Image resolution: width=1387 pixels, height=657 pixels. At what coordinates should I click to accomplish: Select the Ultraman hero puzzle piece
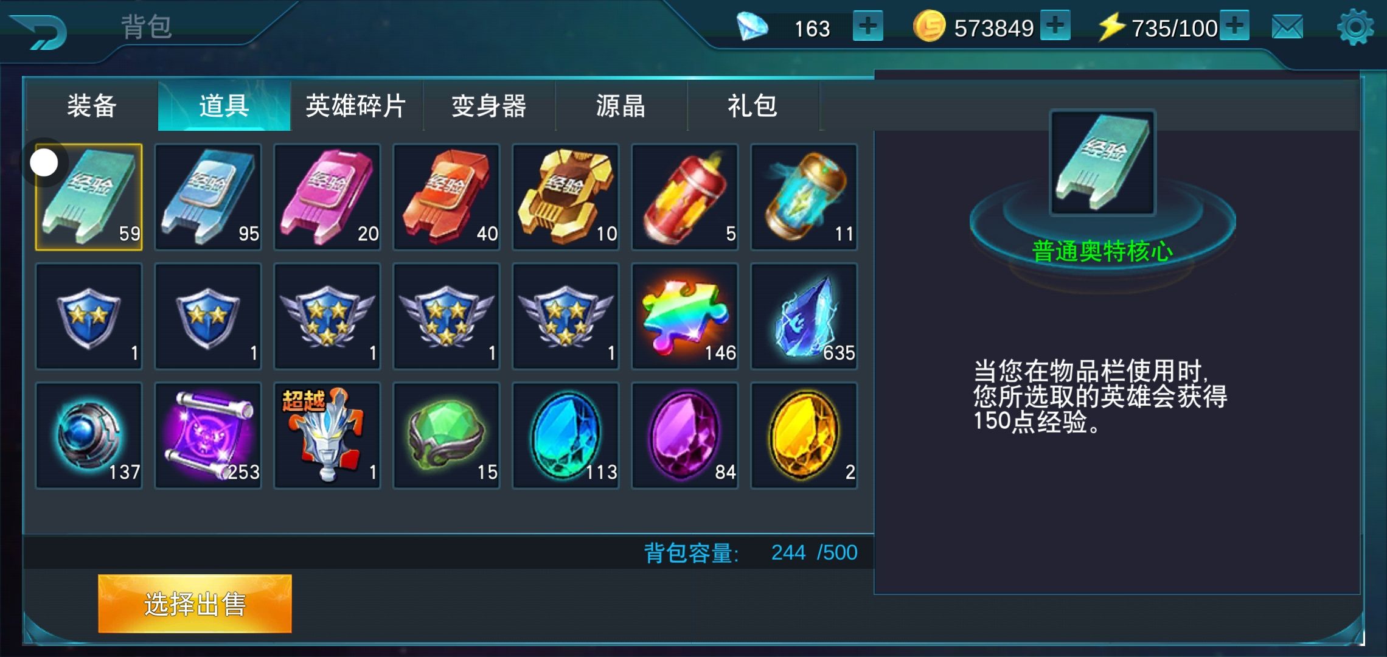tap(327, 436)
